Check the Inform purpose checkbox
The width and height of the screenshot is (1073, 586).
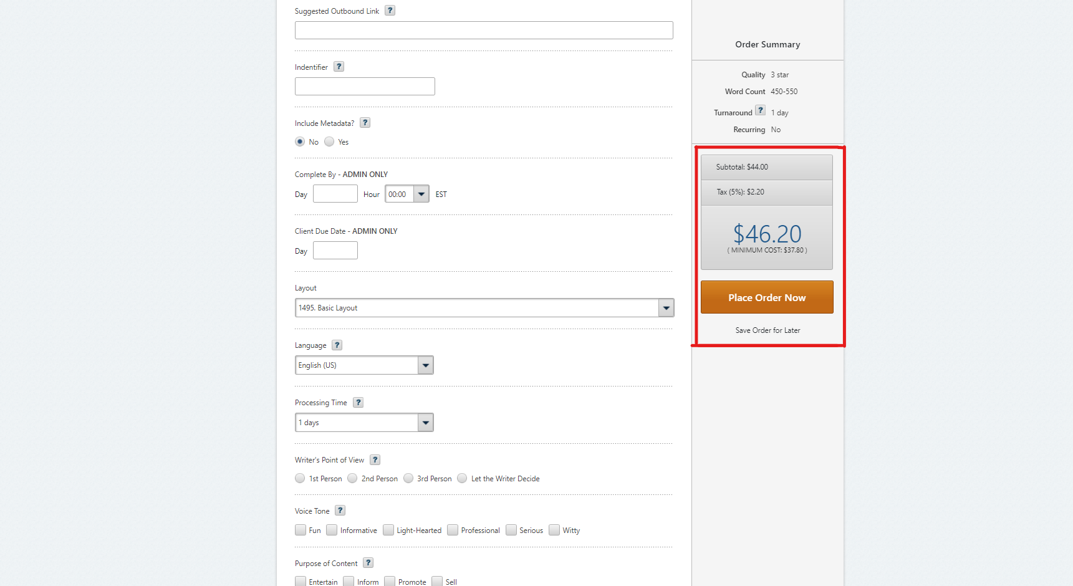[348, 581]
